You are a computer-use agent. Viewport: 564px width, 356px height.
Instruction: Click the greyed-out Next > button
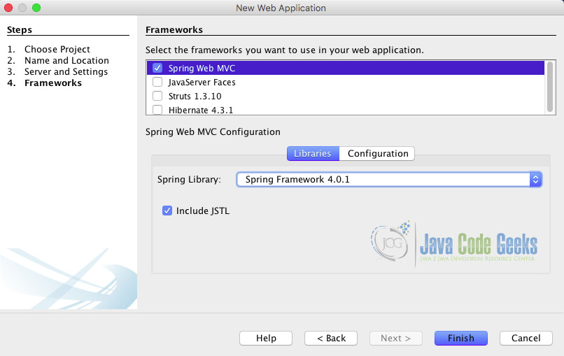pos(395,338)
